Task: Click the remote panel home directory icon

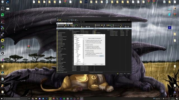Action: coord(110,25)
